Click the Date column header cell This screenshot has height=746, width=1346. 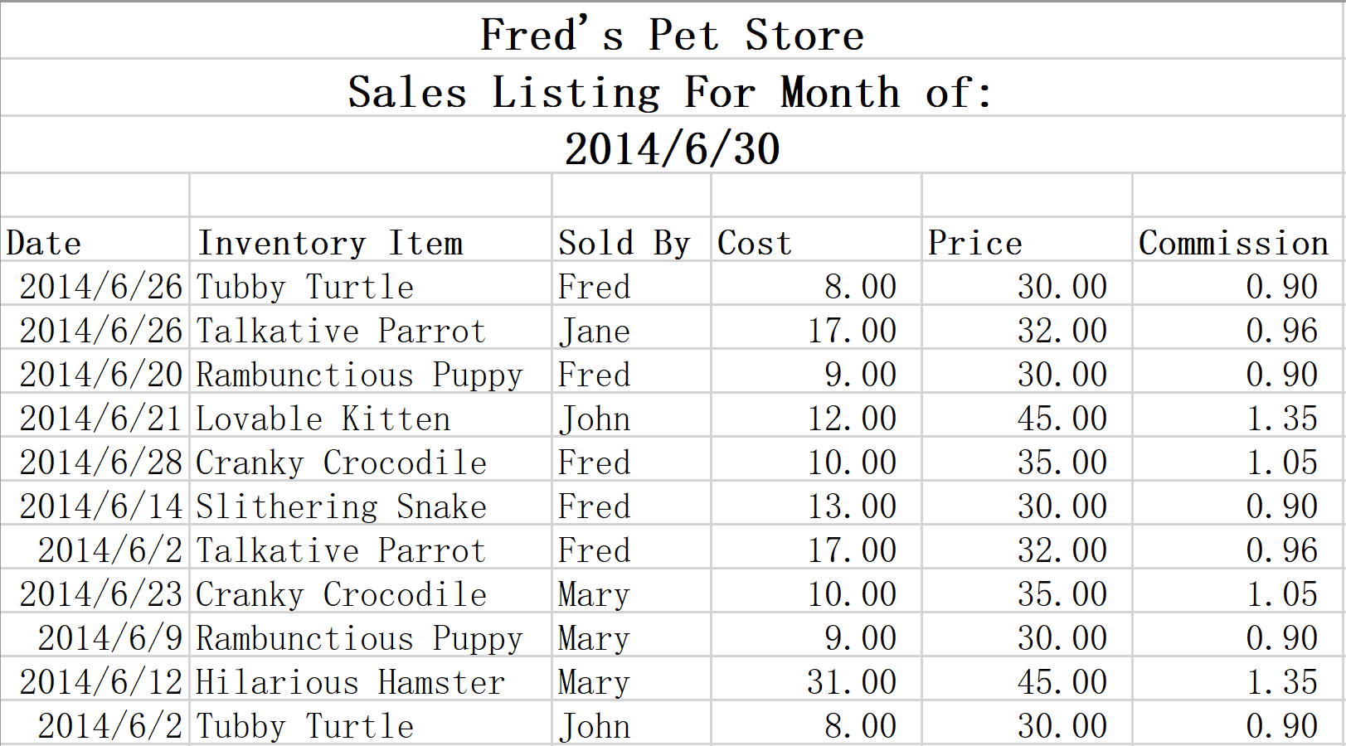coord(95,240)
